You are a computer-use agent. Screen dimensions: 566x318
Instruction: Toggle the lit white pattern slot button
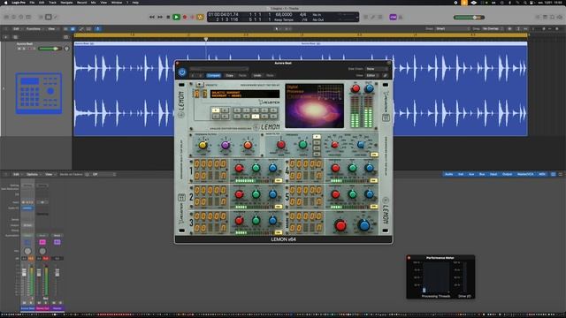pyautogui.click(x=256, y=116)
